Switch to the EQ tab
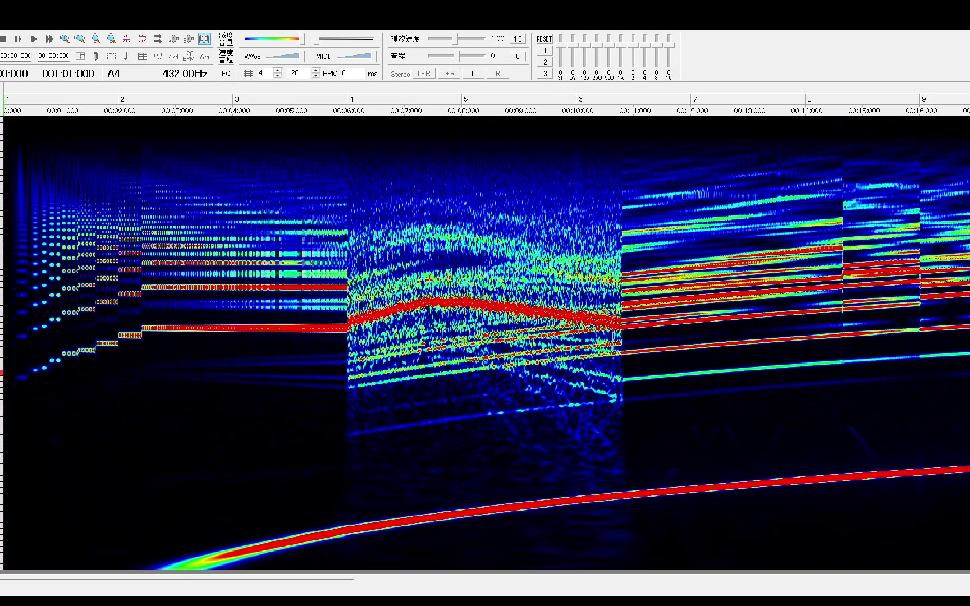Image resolution: width=970 pixels, height=606 pixels. [x=226, y=74]
